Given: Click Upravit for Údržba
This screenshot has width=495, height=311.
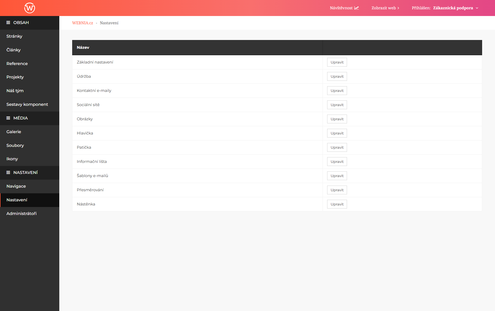Looking at the screenshot, I should pos(337,76).
